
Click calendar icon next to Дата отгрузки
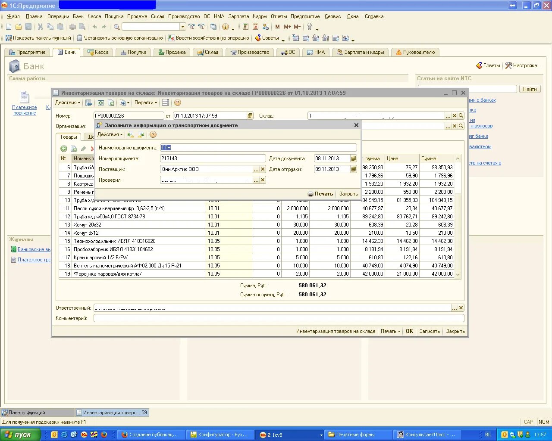pyautogui.click(x=354, y=169)
